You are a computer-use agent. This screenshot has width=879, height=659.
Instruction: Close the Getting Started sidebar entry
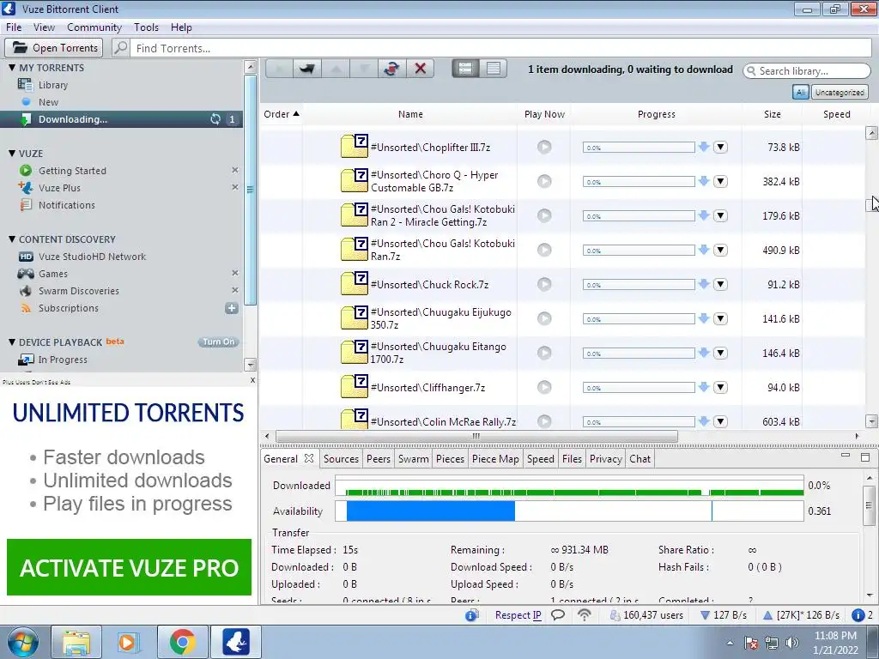tap(235, 170)
